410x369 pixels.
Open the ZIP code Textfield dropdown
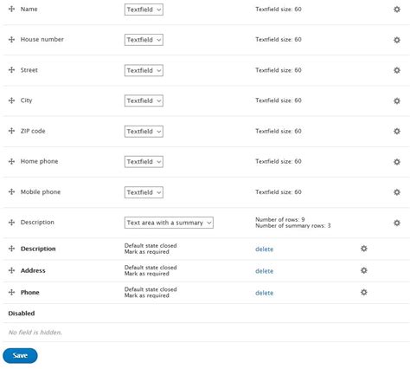[144, 132]
